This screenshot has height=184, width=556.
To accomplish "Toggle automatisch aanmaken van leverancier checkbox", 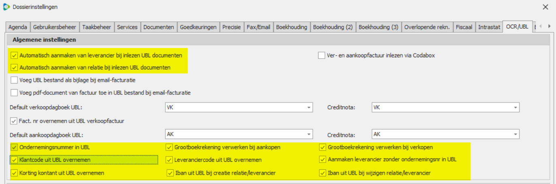I will click(x=15, y=55).
